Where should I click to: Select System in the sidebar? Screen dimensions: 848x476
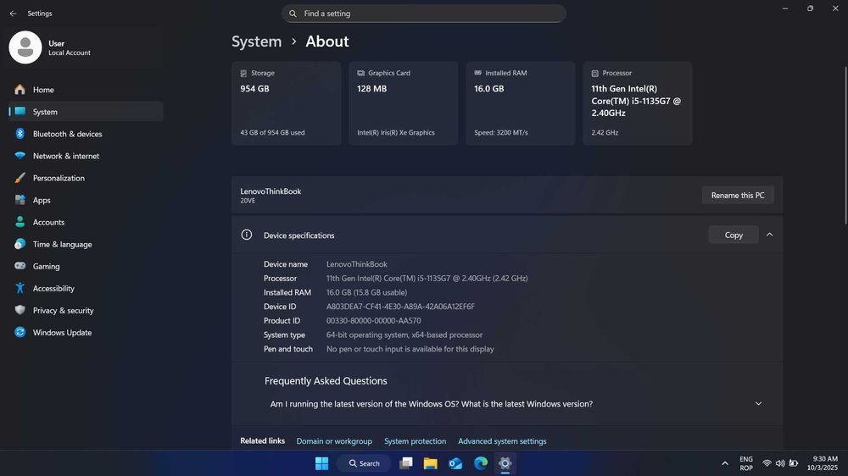tap(86, 112)
